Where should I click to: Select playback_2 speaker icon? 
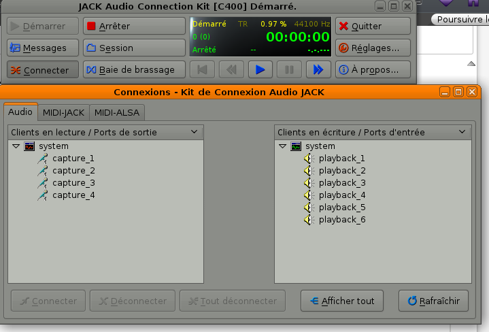click(309, 171)
